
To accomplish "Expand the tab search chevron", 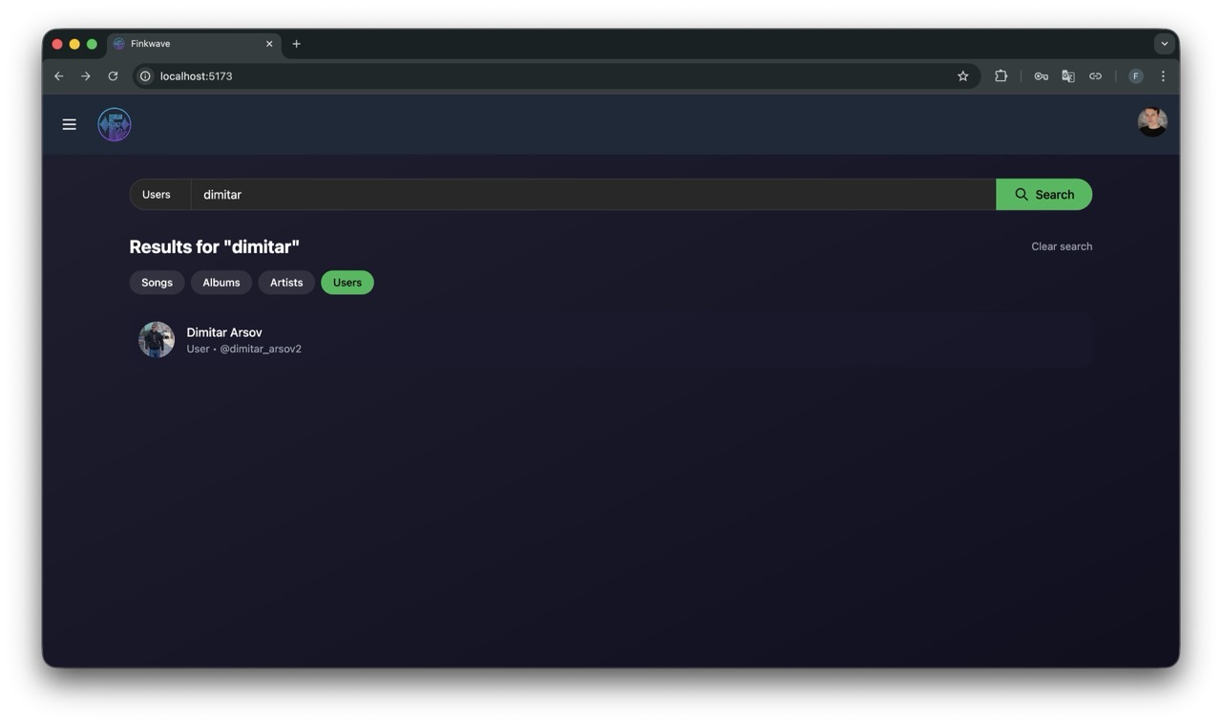I will tap(1164, 44).
